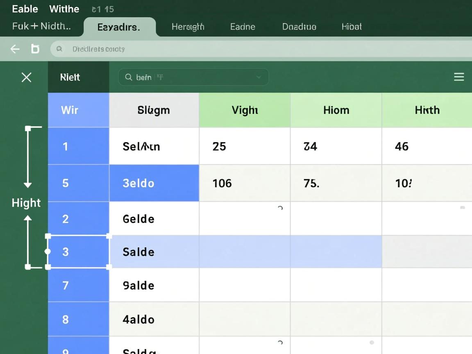Click the 'Vighı' column header

click(x=245, y=110)
